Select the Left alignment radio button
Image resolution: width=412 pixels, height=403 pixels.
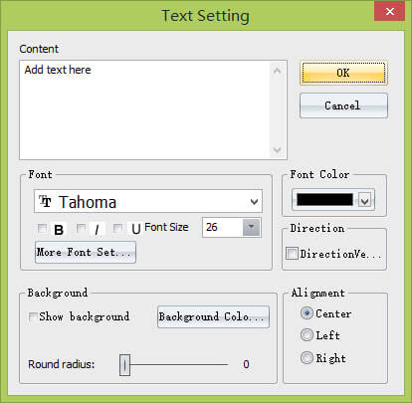[307, 335]
